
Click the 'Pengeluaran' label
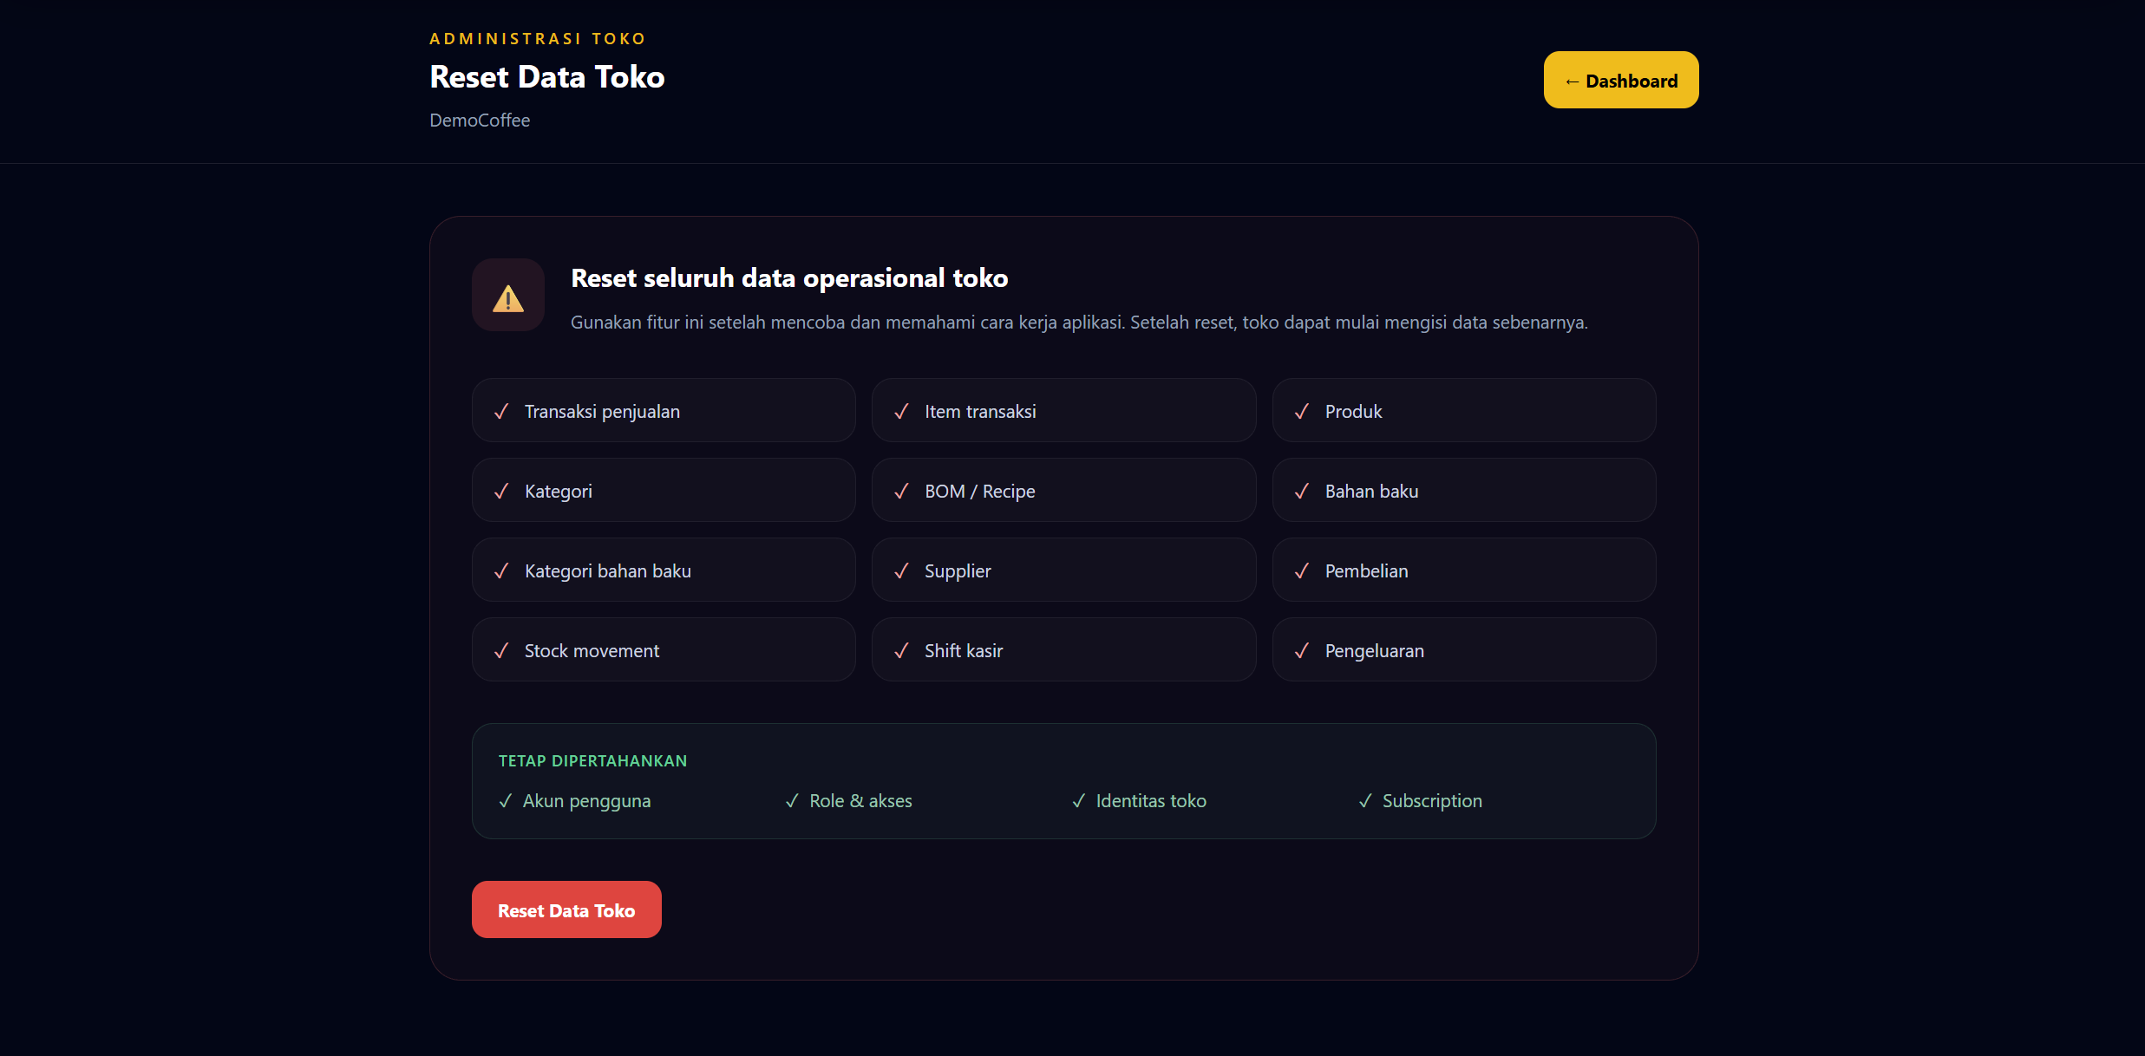tap(1374, 650)
